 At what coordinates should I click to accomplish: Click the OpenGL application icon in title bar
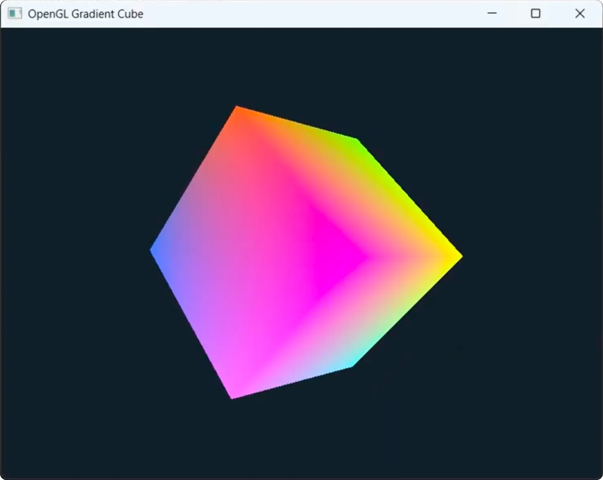[x=15, y=13]
